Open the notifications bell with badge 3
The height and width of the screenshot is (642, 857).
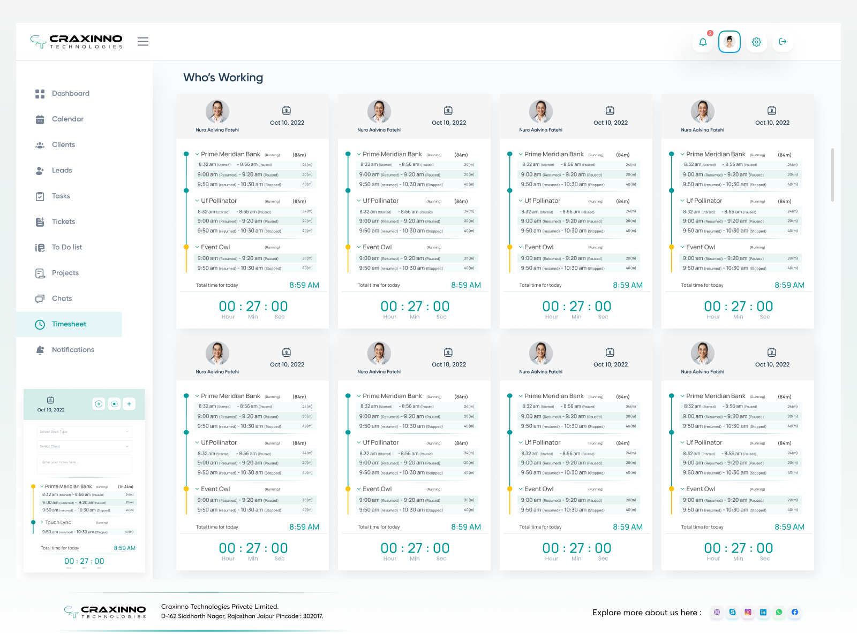tap(703, 41)
